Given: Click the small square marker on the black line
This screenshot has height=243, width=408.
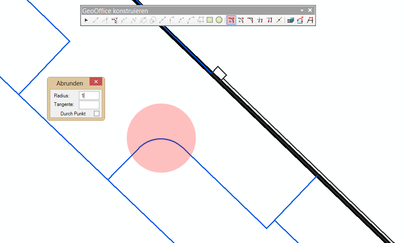Looking at the screenshot, I should point(220,73).
